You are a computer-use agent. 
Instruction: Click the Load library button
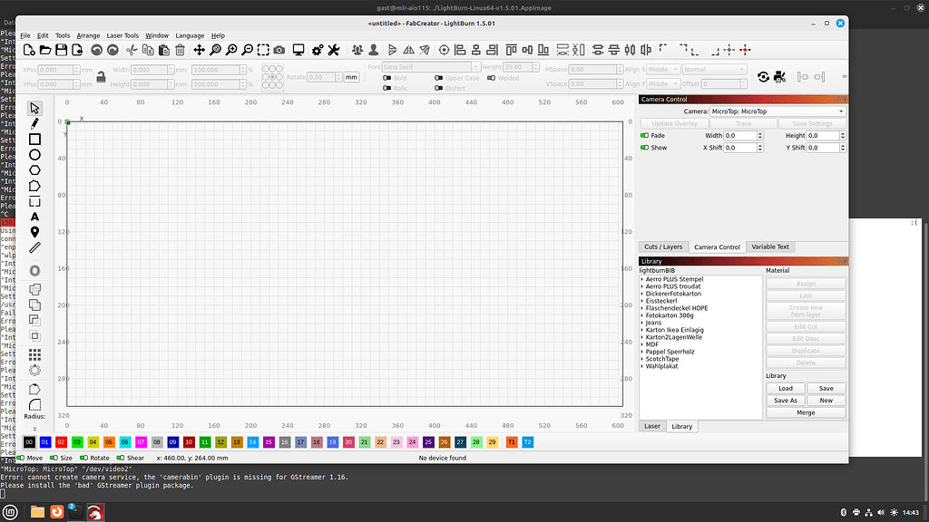click(x=786, y=388)
